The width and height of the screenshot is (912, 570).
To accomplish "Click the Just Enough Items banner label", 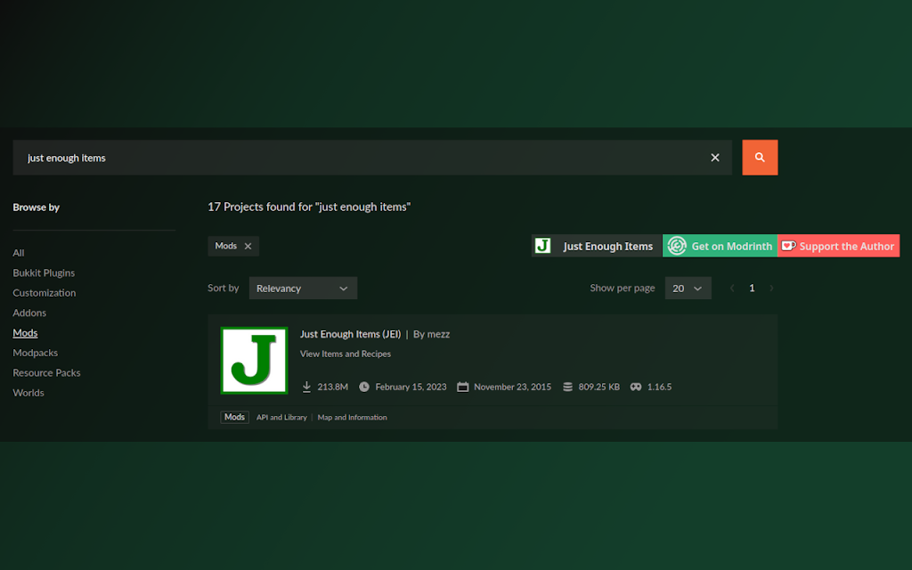I will tap(607, 246).
